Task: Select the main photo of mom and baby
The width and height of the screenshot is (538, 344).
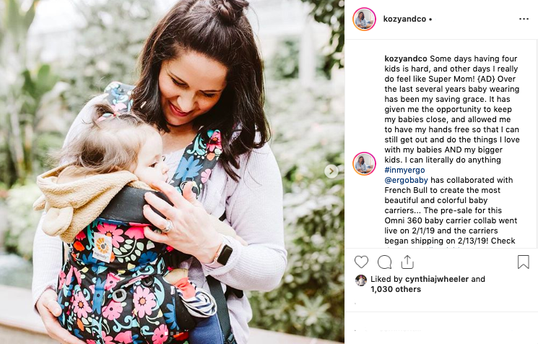Action: (173, 172)
